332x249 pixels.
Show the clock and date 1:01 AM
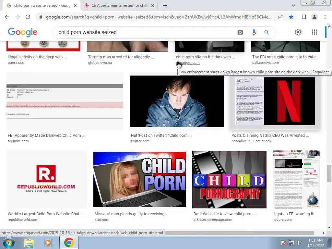[315, 243]
